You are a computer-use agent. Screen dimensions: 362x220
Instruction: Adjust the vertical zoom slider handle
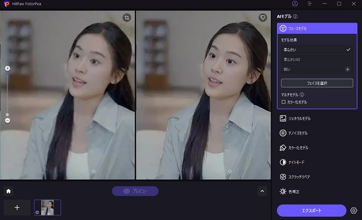pyautogui.click(x=7, y=114)
